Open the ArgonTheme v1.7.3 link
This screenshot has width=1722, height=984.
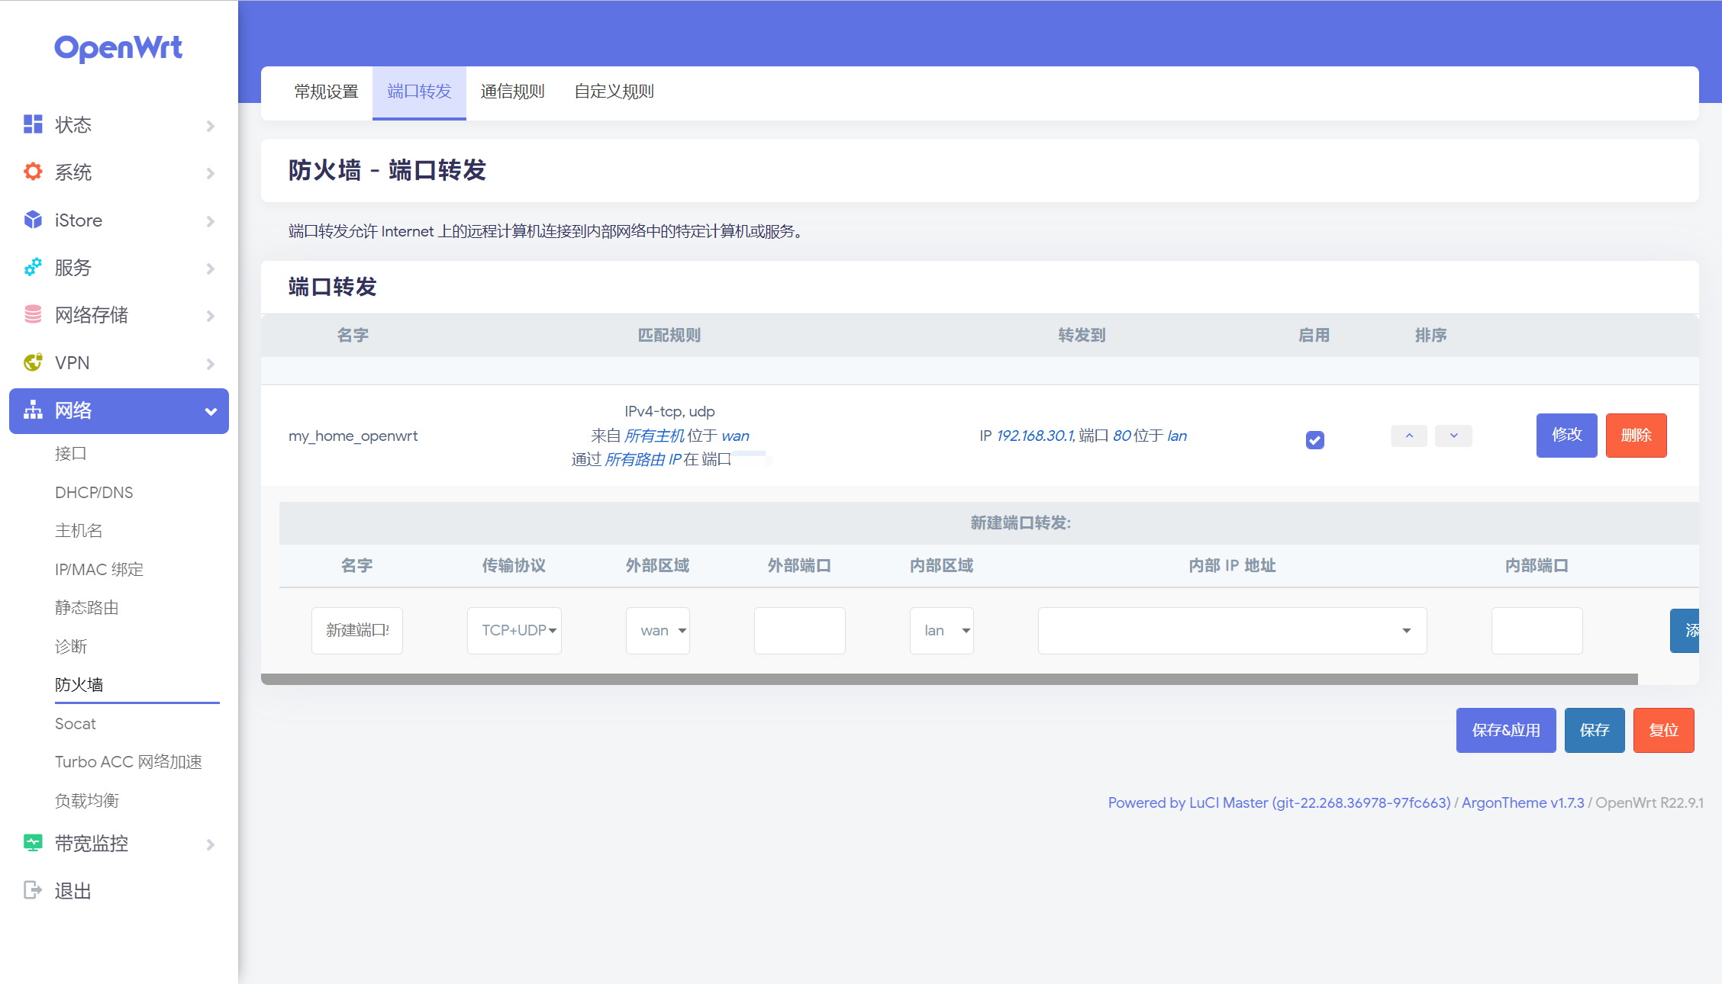1523,802
